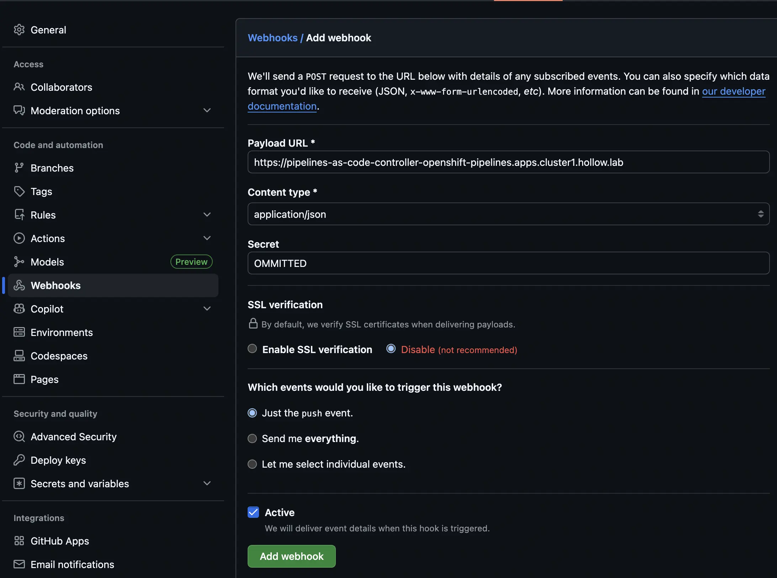The image size is (777, 578).
Task: Open 'our developer' documentation link
Action: [734, 91]
